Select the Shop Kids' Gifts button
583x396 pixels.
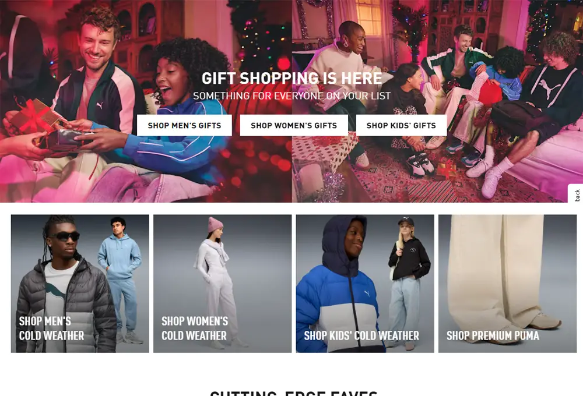[401, 125]
